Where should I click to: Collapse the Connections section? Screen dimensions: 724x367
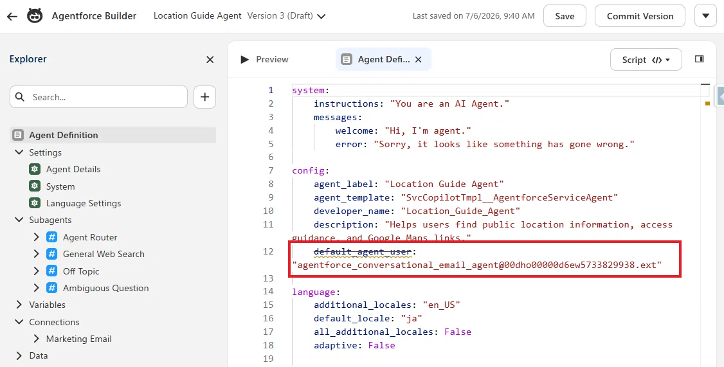coord(19,322)
